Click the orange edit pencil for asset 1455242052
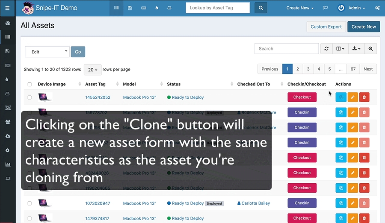Viewport: 385px width, 223px height. 352,97
